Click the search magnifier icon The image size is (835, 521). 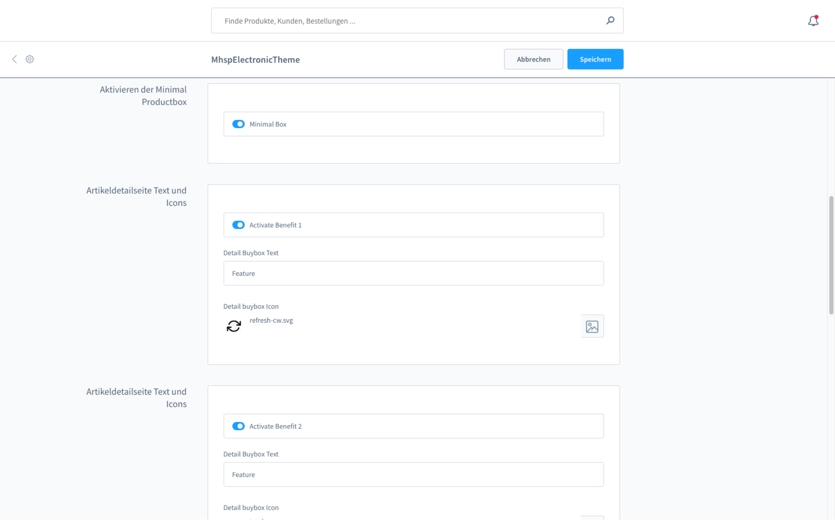[x=610, y=20]
